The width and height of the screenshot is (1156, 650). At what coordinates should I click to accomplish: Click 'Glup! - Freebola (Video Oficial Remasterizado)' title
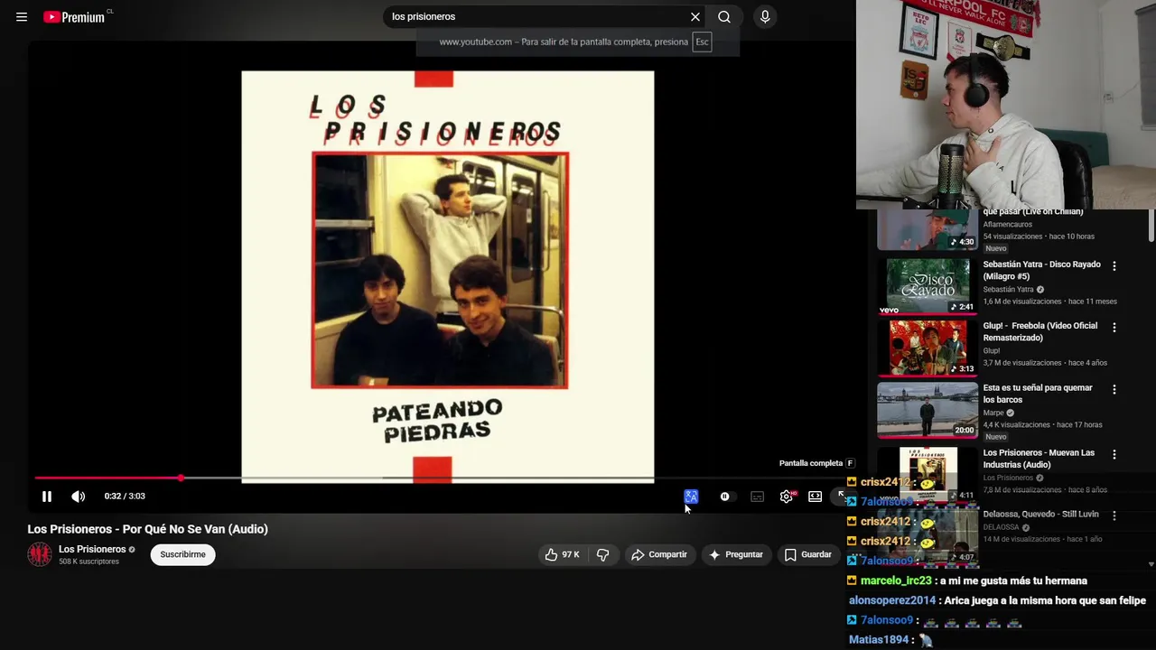point(1039,331)
